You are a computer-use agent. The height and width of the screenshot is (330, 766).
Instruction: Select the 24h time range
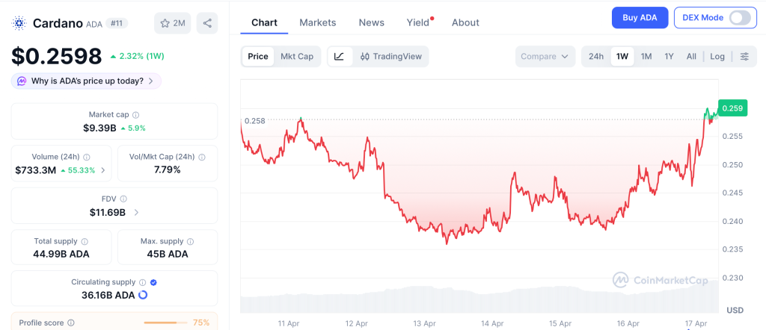[596, 56]
